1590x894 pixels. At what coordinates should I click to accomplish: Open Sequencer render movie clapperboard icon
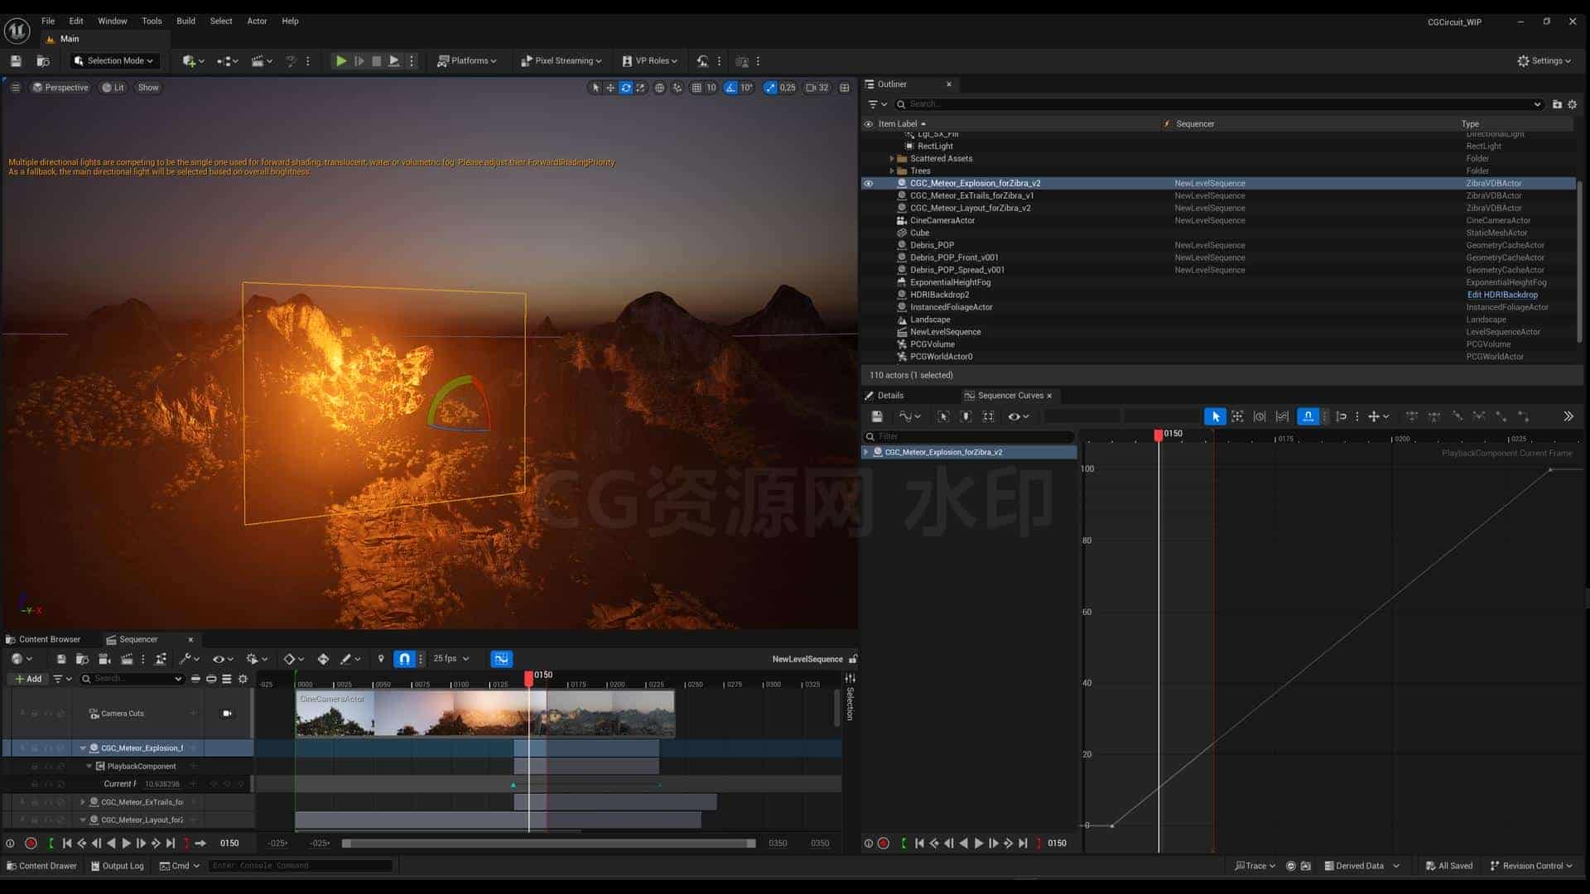coord(127,659)
